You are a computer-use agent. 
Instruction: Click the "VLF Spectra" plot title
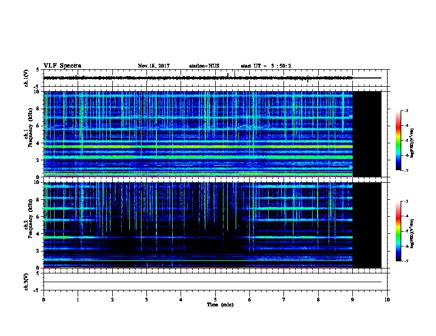click(62, 66)
